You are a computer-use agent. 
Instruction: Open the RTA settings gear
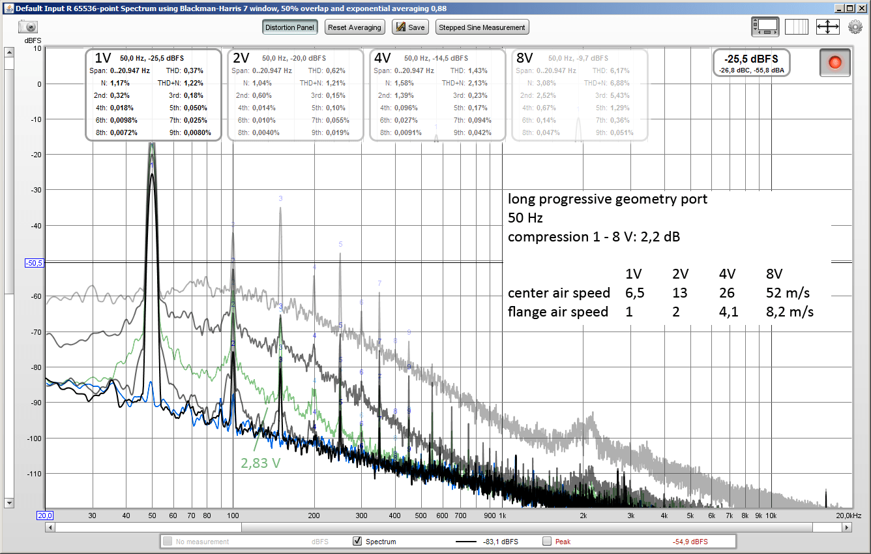click(855, 27)
